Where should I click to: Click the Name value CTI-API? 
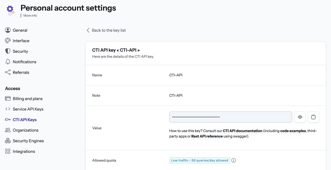click(x=176, y=75)
